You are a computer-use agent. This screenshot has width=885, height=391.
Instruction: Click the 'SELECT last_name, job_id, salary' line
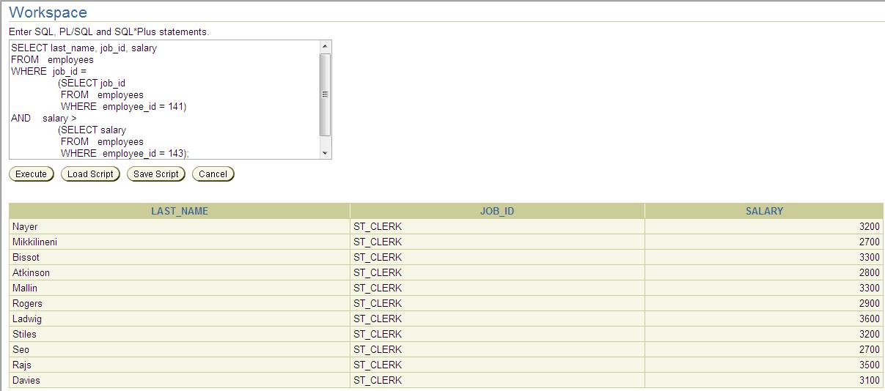(x=84, y=48)
